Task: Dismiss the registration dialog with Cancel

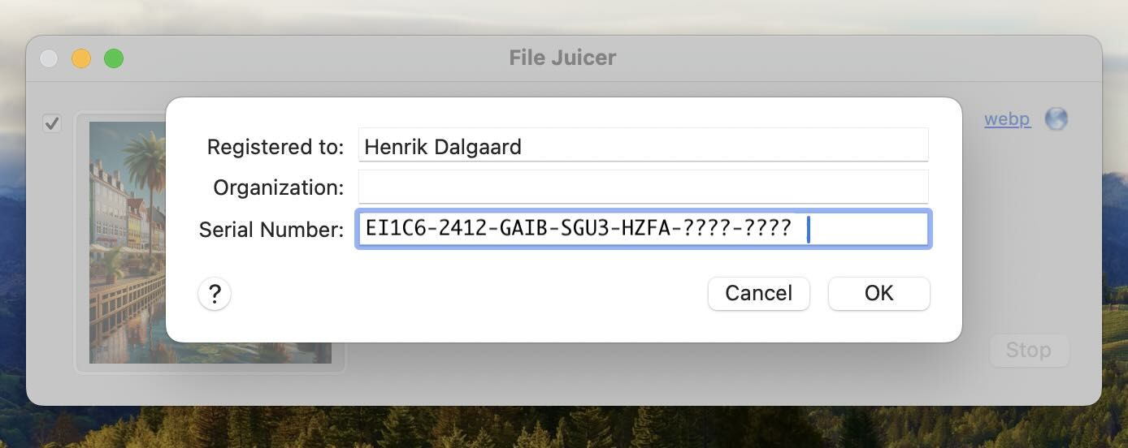Action: point(759,294)
